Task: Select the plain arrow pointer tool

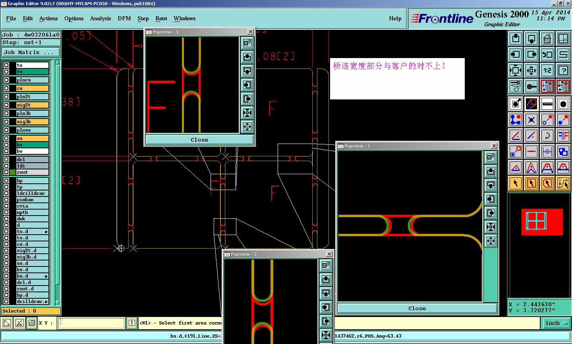Action: (516, 183)
